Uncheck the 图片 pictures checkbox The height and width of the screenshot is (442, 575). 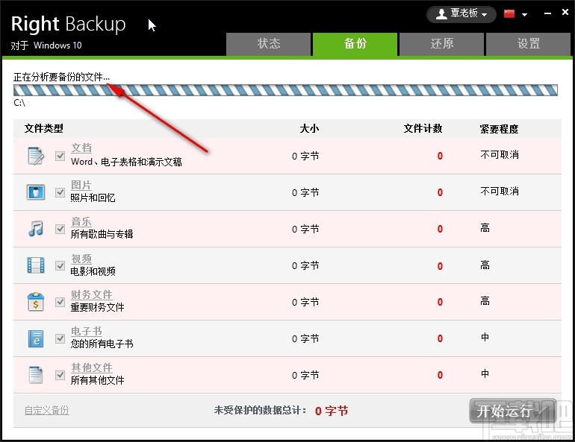click(x=60, y=192)
